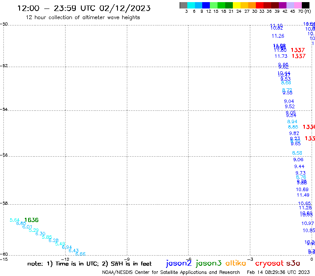Click the wave height value '8.58'
The height and width of the screenshot is (276, 315).
pos(297,153)
